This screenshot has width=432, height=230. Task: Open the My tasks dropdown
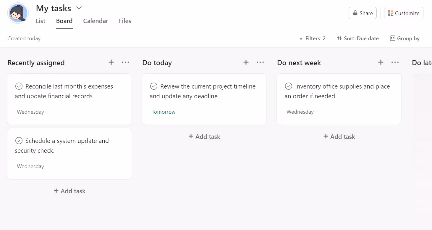(79, 8)
